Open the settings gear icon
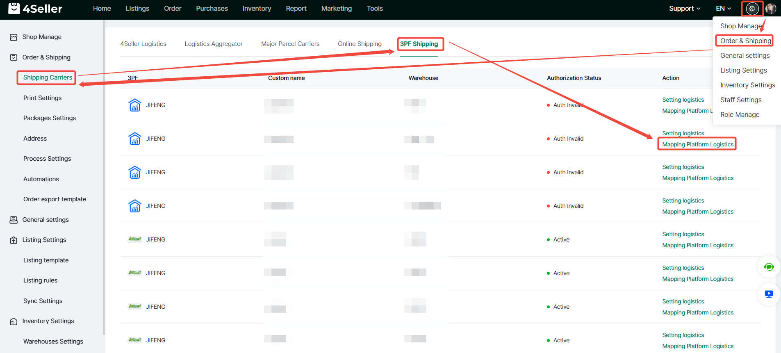Viewport: 781px width, 353px height. point(752,9)
